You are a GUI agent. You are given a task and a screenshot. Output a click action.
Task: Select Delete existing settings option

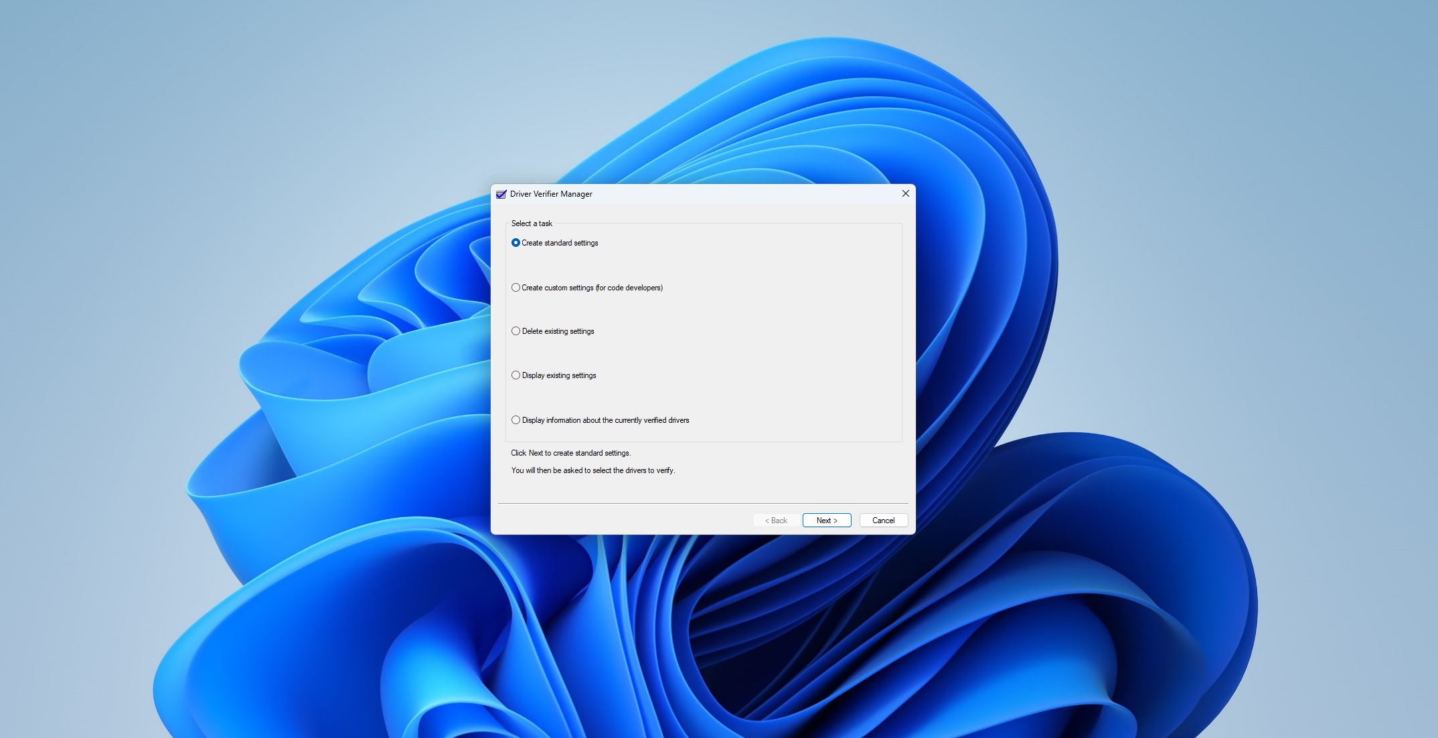tap(515, 331)
